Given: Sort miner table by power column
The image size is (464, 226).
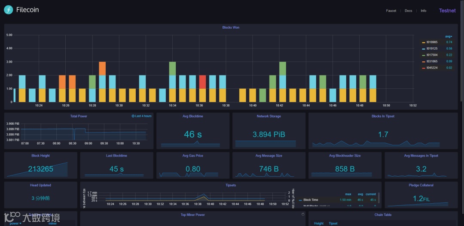Looking at the screenshot, I should tap(15, 223).
